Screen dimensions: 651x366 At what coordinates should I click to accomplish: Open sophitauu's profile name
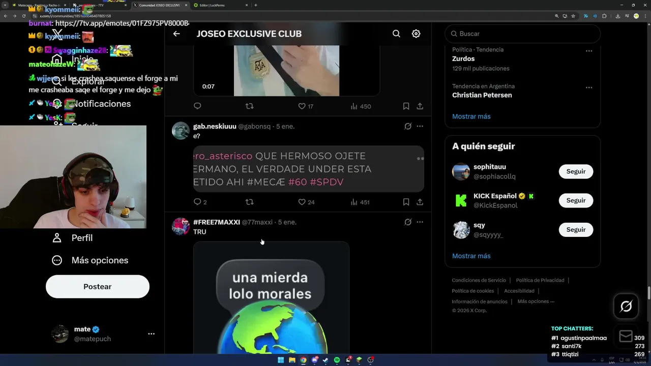(490, 167)
